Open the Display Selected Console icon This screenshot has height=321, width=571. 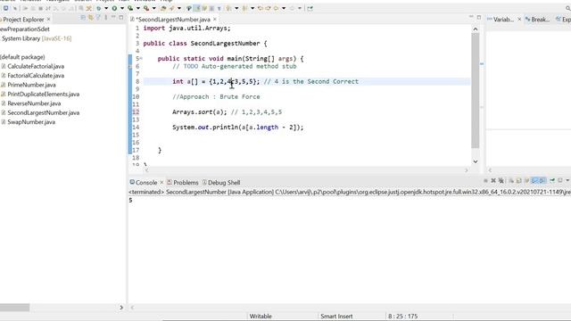(x=560, y=180)
